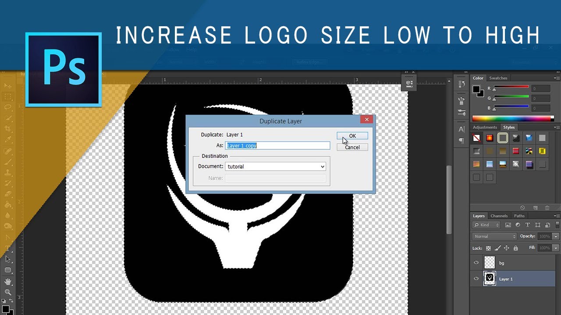Switch to the Adjustments tab
561x315 pixels.
[485, 127]
